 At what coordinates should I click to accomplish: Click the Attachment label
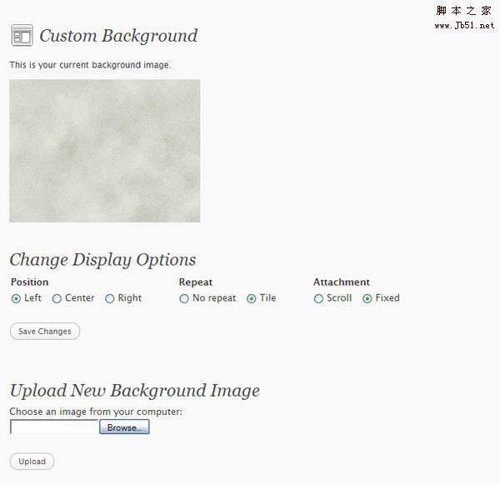(342, 282)
